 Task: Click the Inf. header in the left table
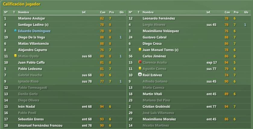tap(84, 12)
